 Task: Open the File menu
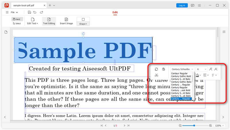click(x=14, y=12)
